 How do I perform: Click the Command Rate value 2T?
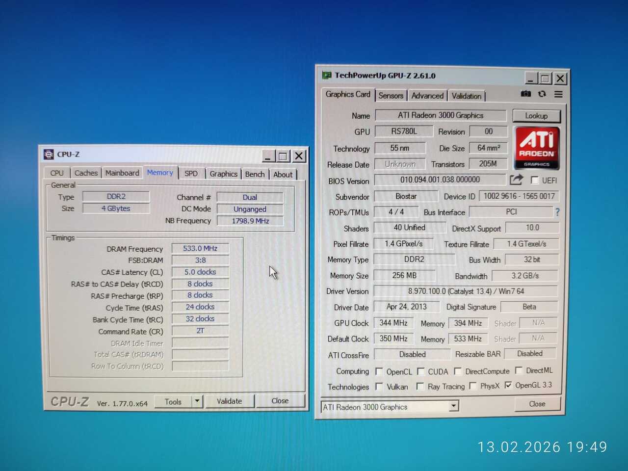click(x=200, y=331)
